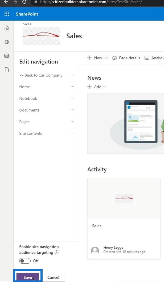This screenshot has width=164, height=282.
Task: Click the plus icon beside Add in News
Action: tap(89, 87)
